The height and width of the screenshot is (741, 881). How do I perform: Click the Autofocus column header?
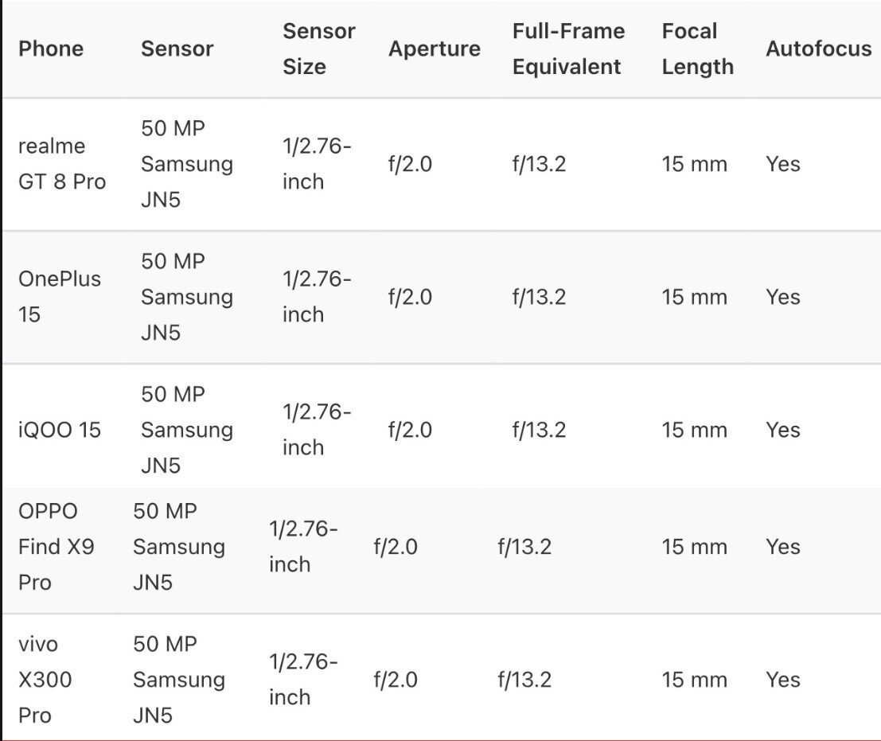tap(818, 49)
